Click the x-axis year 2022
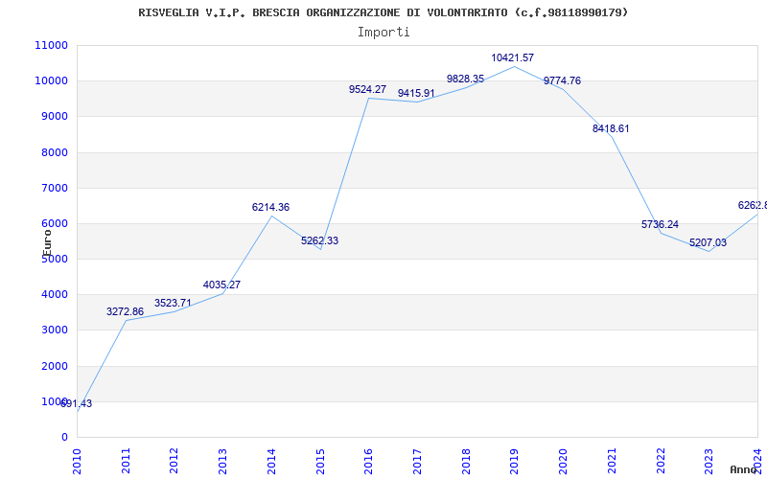The image size is (767, 479). coord(661,461)
